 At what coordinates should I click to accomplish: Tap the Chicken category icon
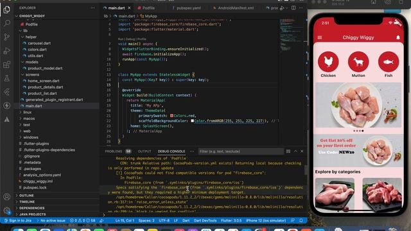click(328, 62)
